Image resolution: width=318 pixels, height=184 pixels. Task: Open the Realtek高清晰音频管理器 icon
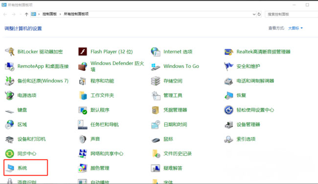[x=228, y=52]
